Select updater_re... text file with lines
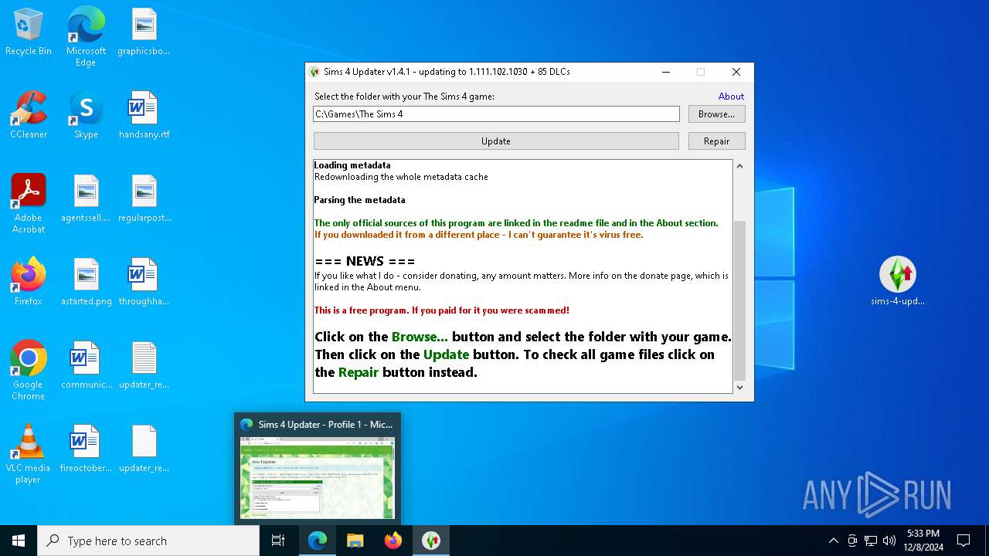 click(144, 365)
